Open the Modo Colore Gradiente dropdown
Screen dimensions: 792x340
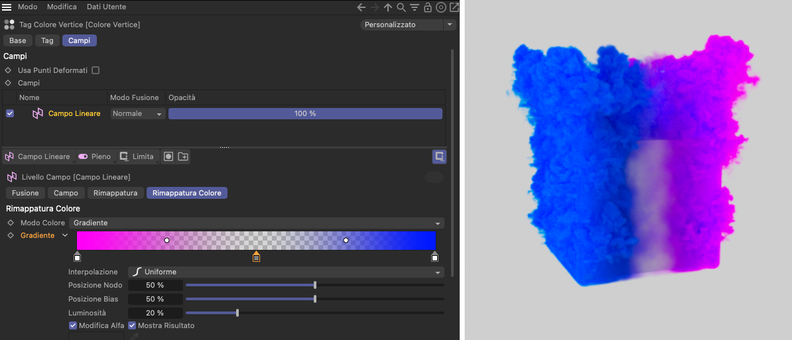coord(257,223)
